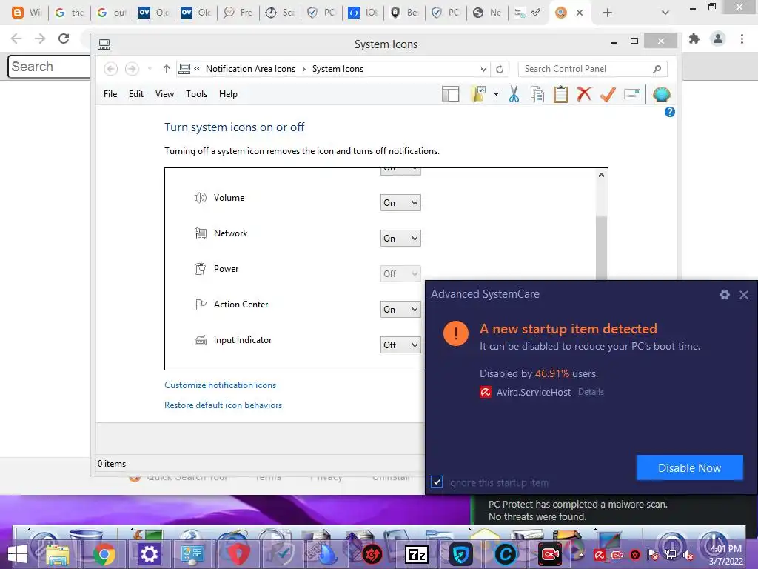Close the Advanced SystemCare popup
Viewport: 758px width, 569px height.
743,294
